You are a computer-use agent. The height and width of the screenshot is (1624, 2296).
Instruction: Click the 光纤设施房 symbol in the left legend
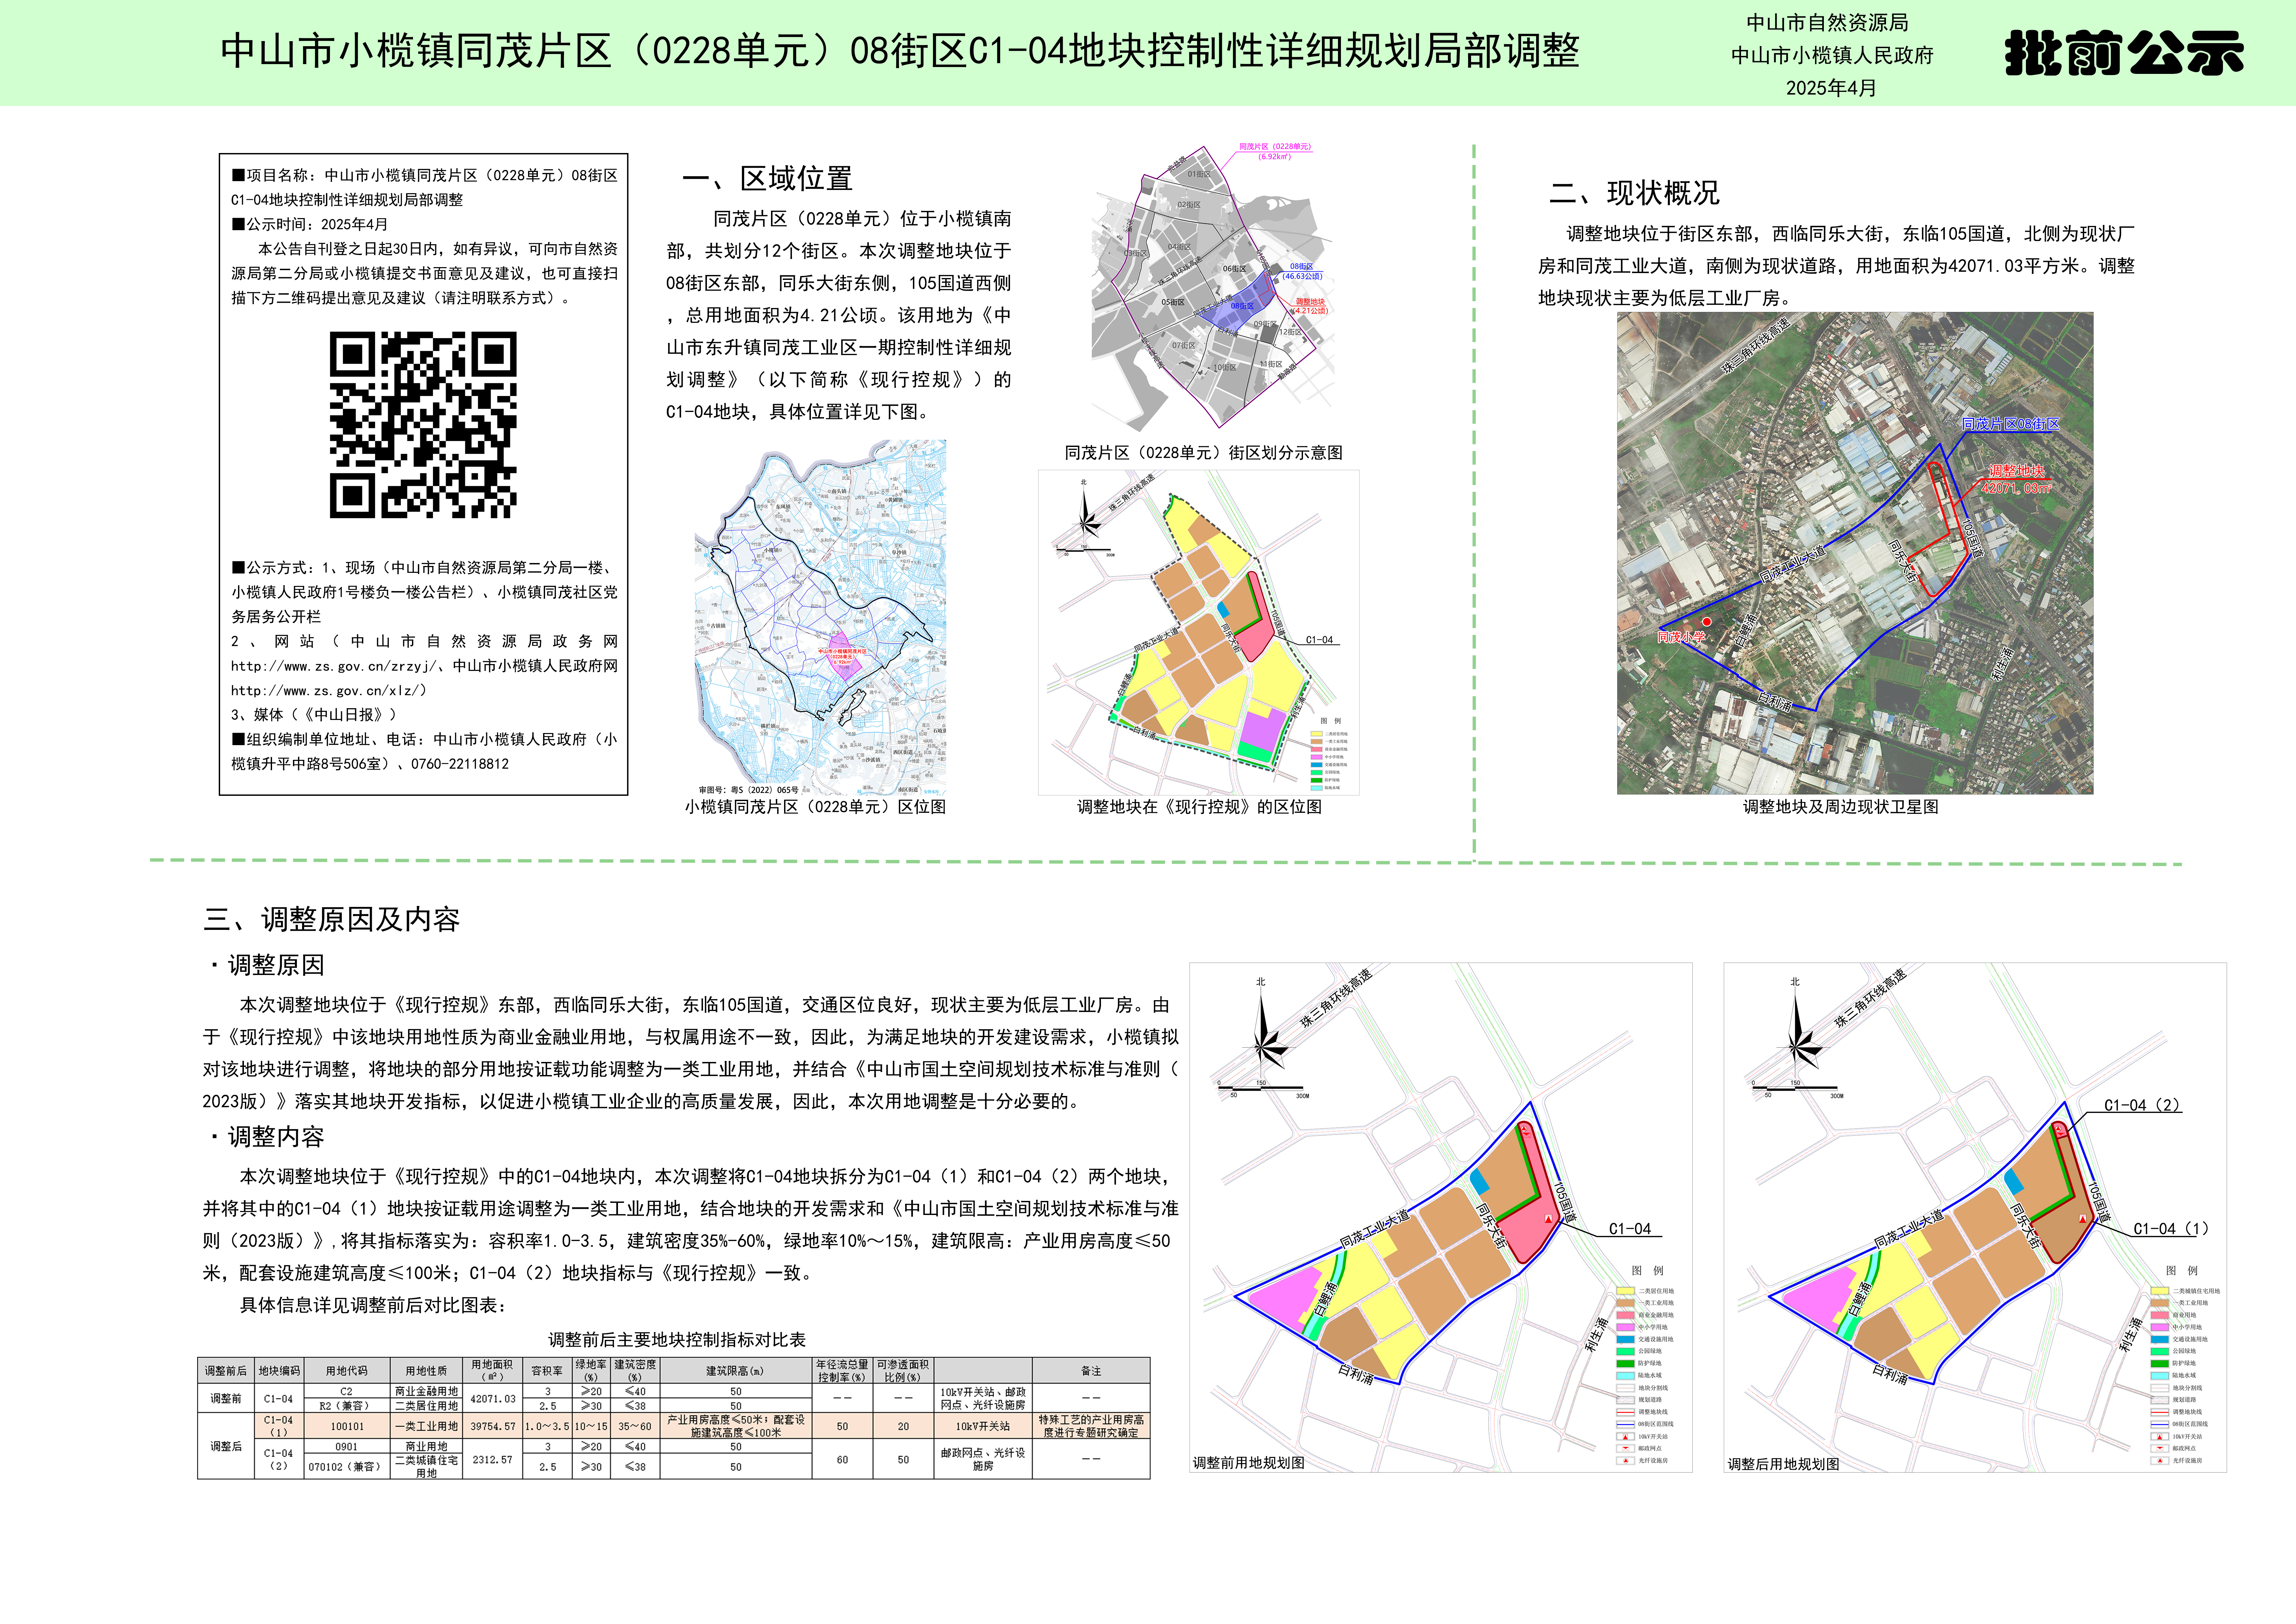click(x=1626, y=1461)
